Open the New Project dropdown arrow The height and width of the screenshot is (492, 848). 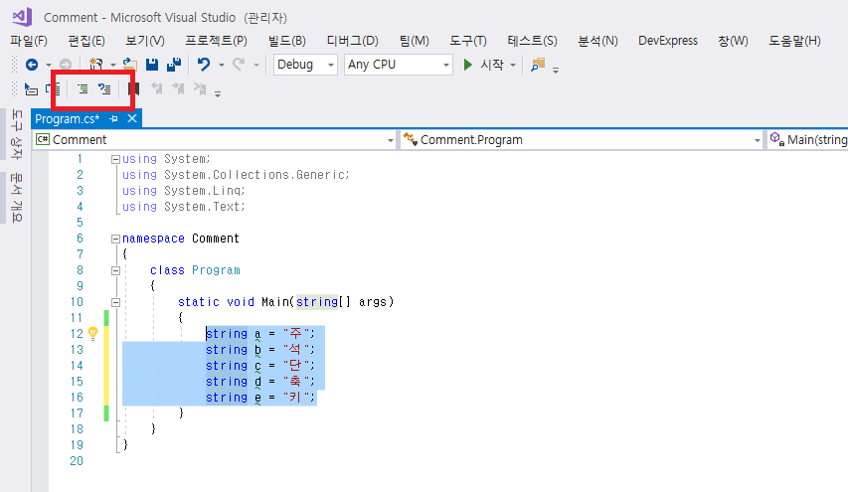(x=113, y=66)
